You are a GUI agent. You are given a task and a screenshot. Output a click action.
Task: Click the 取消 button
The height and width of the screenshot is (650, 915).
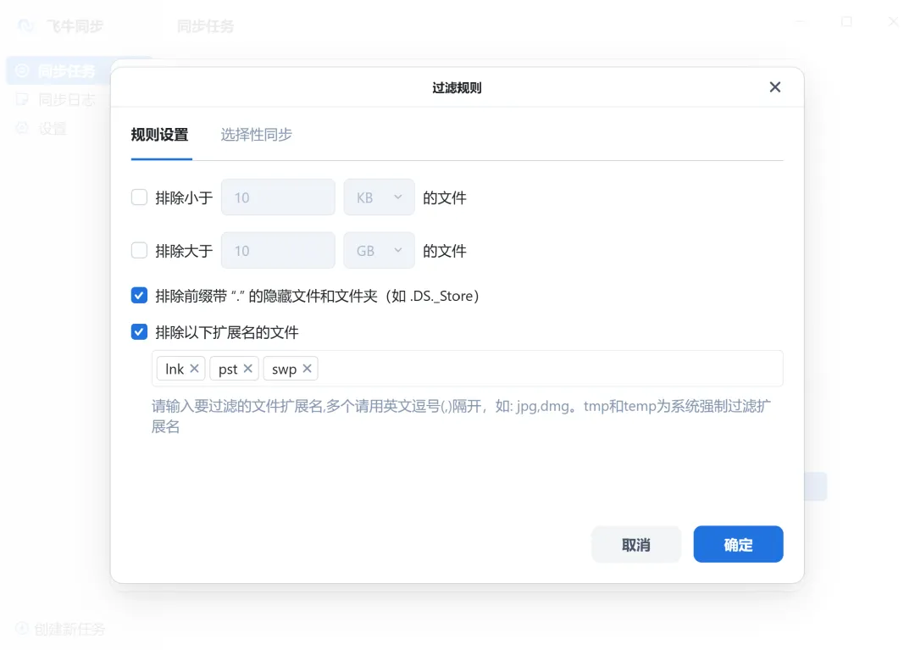tap(636, 544)
